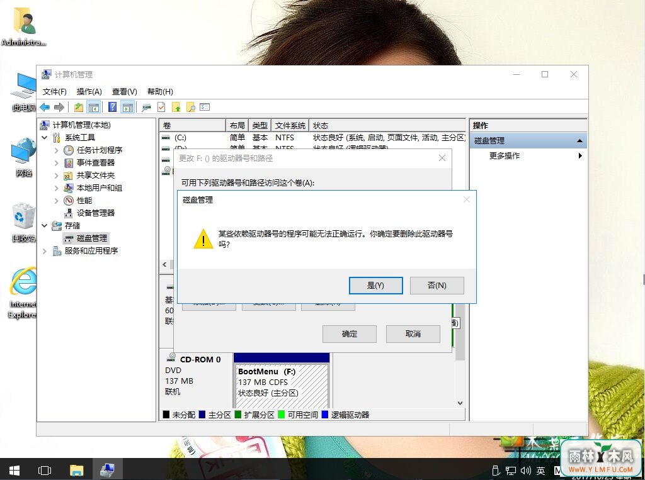Collapse the 磁盘管理 actions section arrow
The width and height of the screenshot is (645, 480).
click(x=579, y=140)
